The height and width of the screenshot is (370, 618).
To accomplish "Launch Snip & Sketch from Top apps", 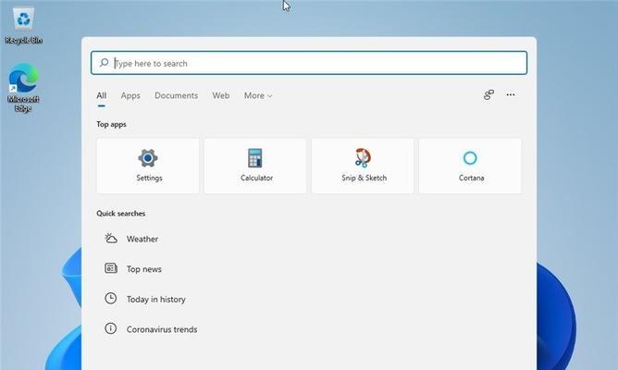I will 363,166.
